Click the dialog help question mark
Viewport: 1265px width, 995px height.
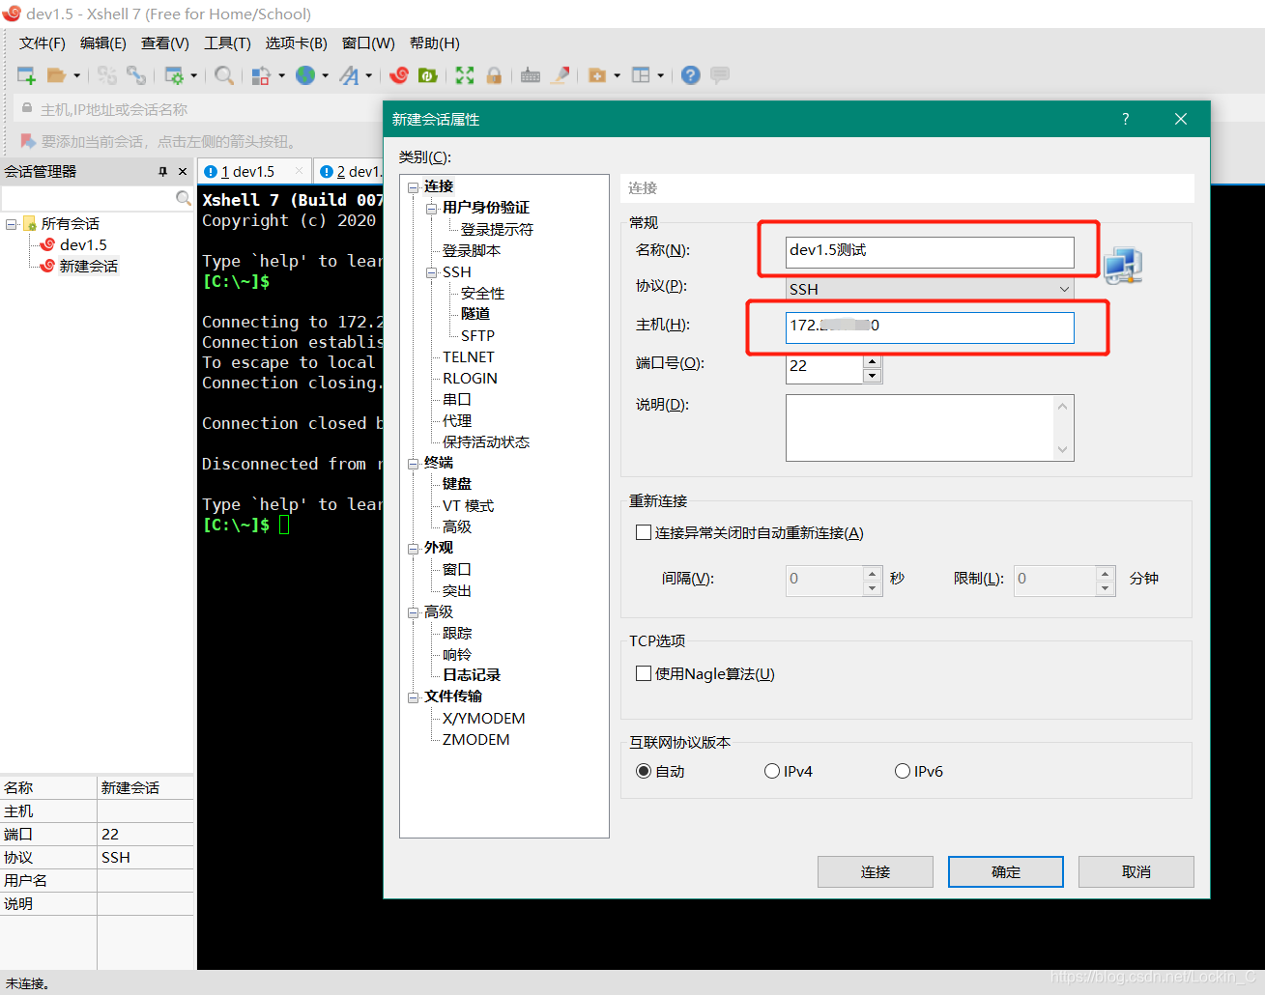(x=1125, y=119)
